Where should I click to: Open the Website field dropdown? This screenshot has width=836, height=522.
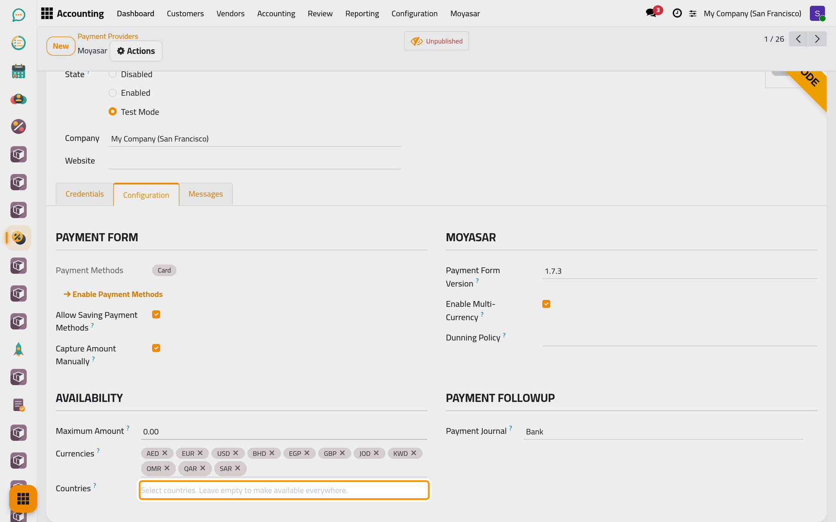[x=255, y=161]
